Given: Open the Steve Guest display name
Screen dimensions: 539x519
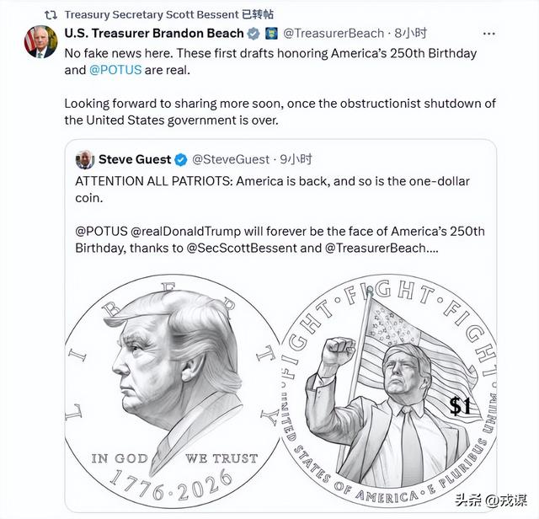Looking at the screenshot, I should pos(135,159).
